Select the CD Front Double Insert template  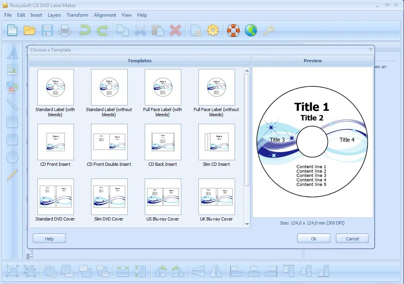tap(109, 145)
